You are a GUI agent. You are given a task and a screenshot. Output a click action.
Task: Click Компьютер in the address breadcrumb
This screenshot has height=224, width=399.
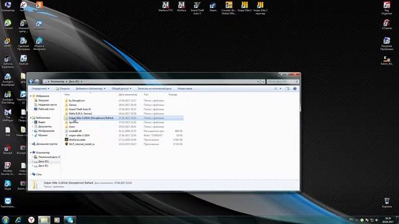(x=57, y=82)
